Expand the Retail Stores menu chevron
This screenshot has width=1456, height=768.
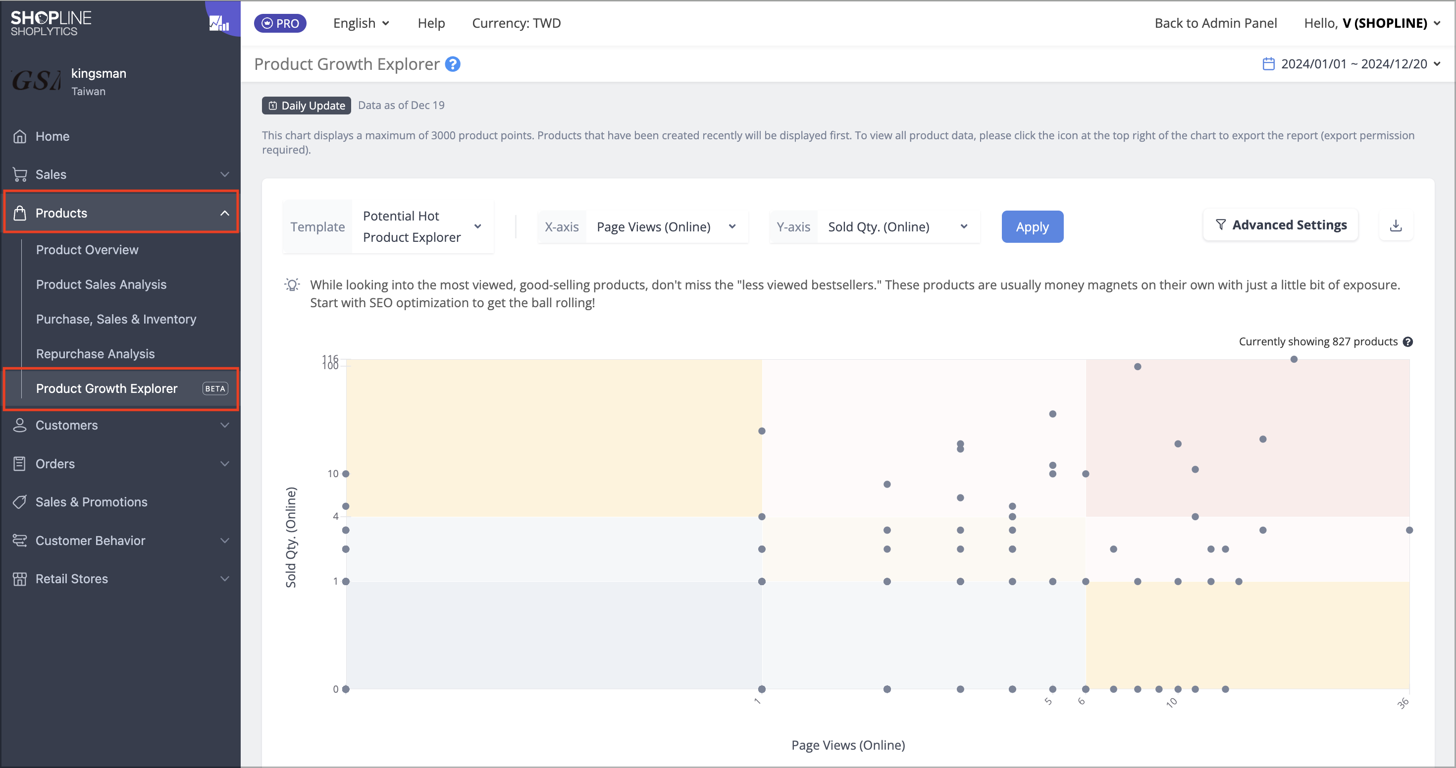pyautogui.click(x=224, y=579)
